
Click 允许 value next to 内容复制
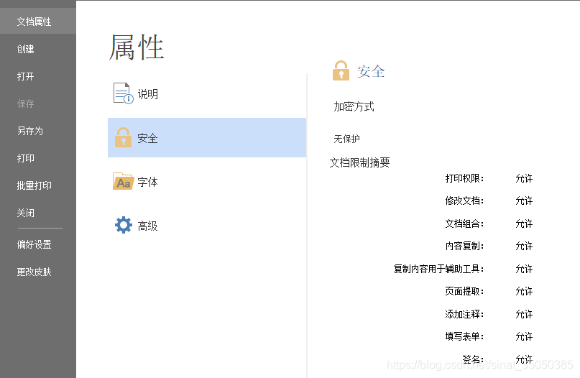(524, 246)
